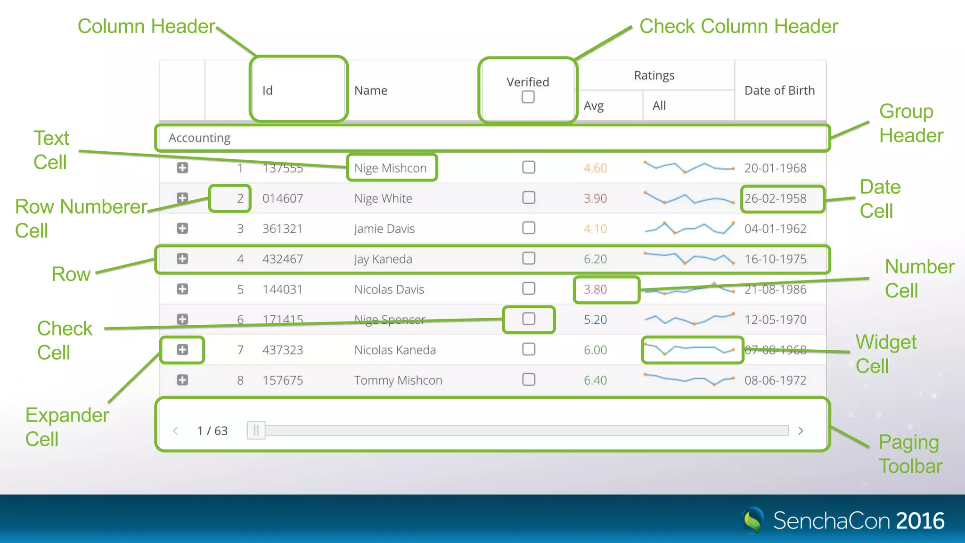The height and width of the screenshot is (543, 965).
Task: Click birth date 16-10-1975
Action: 776,259
